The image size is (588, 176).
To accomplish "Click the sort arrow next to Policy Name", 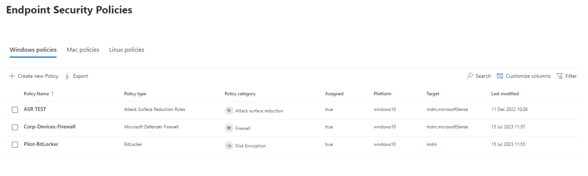I will [x=52, y=94].
